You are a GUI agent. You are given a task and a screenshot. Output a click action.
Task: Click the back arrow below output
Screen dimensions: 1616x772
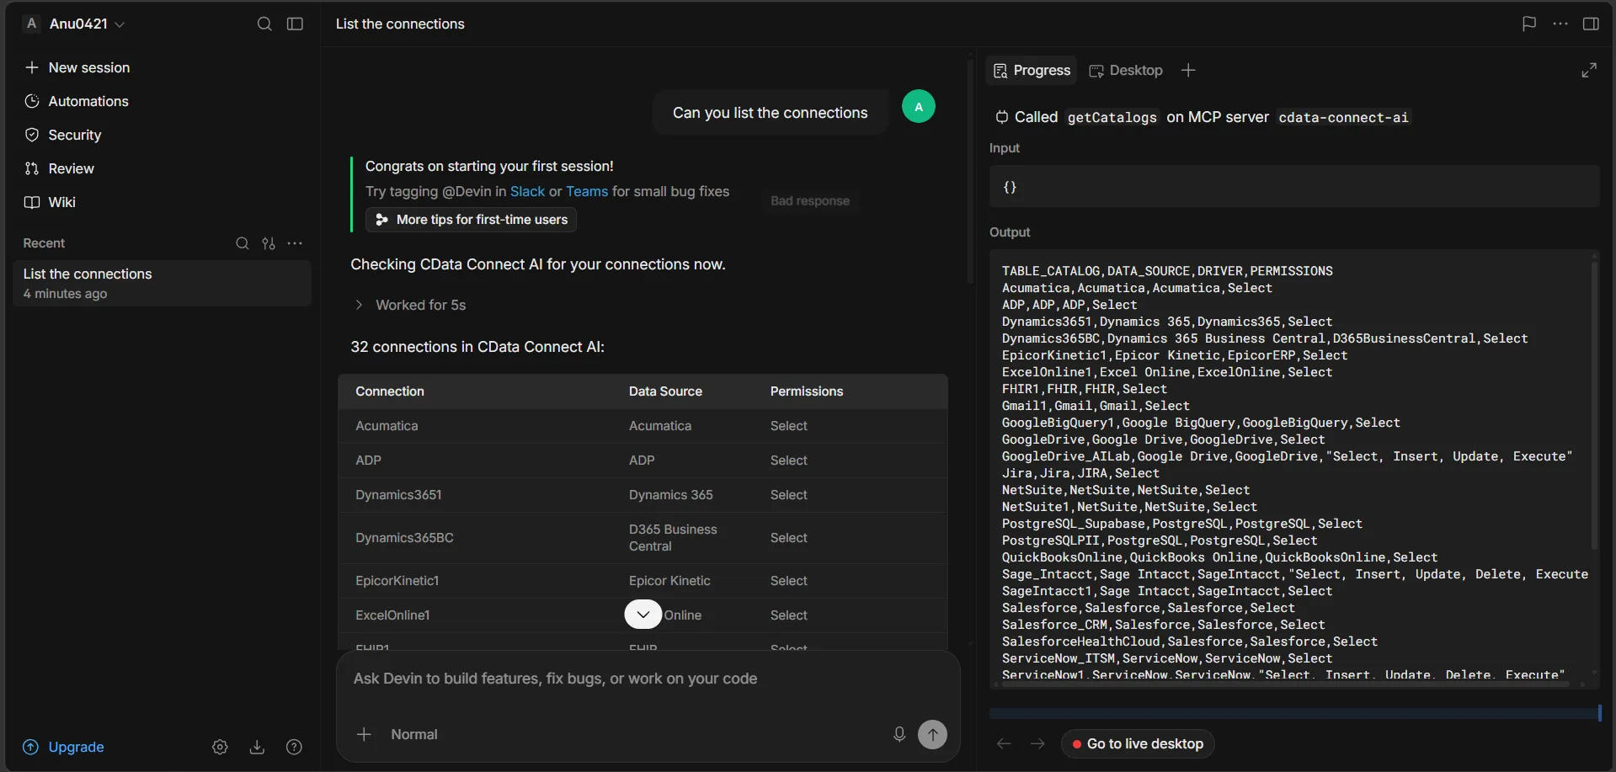1004,743
